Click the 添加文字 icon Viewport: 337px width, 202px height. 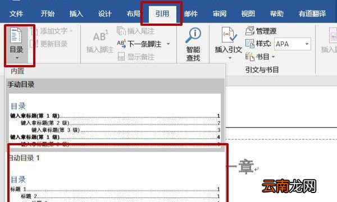point(34,31)
